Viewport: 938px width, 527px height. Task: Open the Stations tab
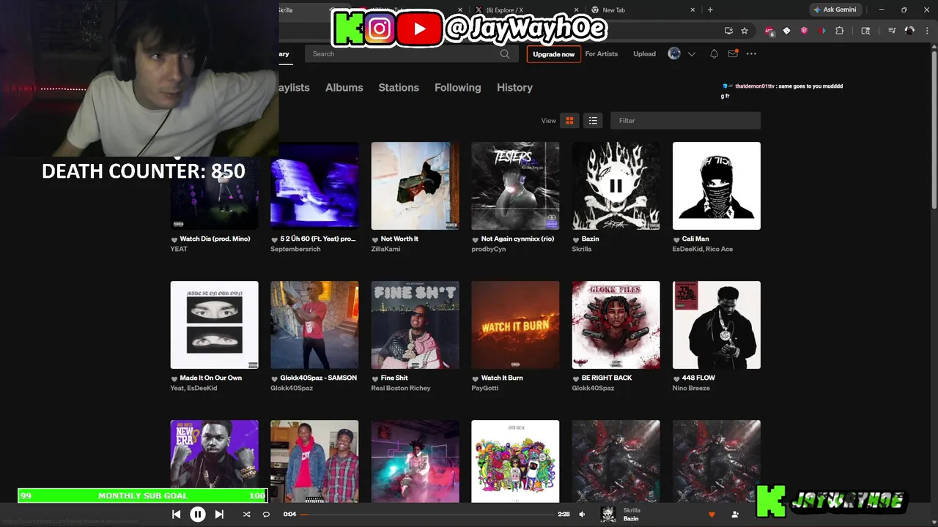tap(399, 87)
